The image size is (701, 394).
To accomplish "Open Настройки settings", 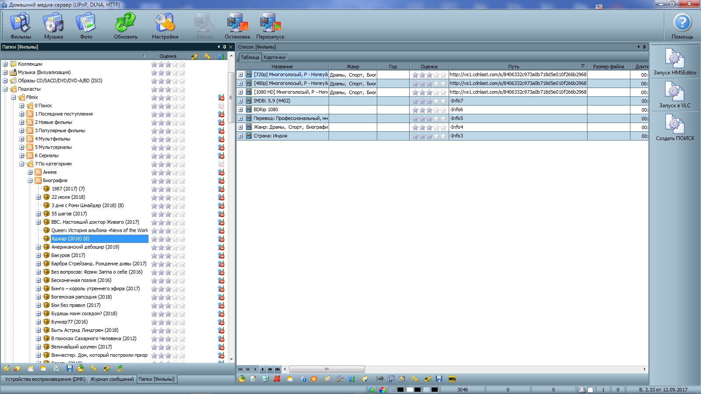I will (165, 26).
